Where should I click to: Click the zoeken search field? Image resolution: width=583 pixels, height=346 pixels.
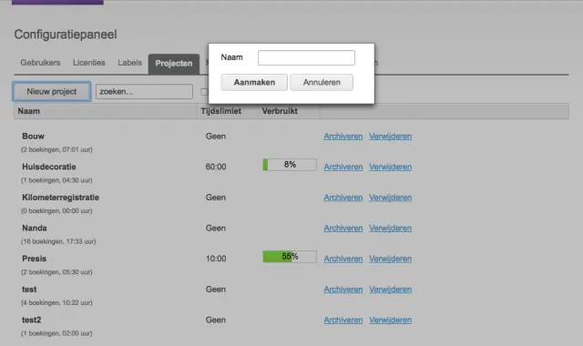144,92
